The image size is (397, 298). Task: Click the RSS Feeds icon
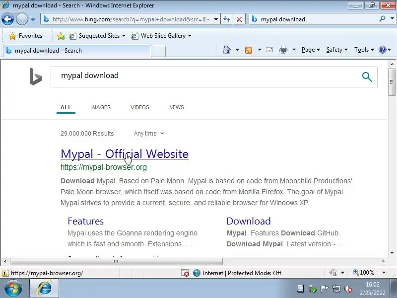point(249,50)
